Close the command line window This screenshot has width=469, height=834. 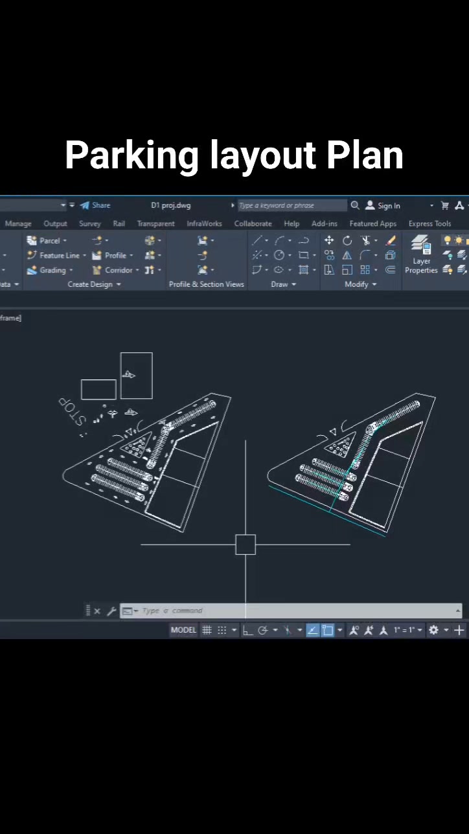97,611
